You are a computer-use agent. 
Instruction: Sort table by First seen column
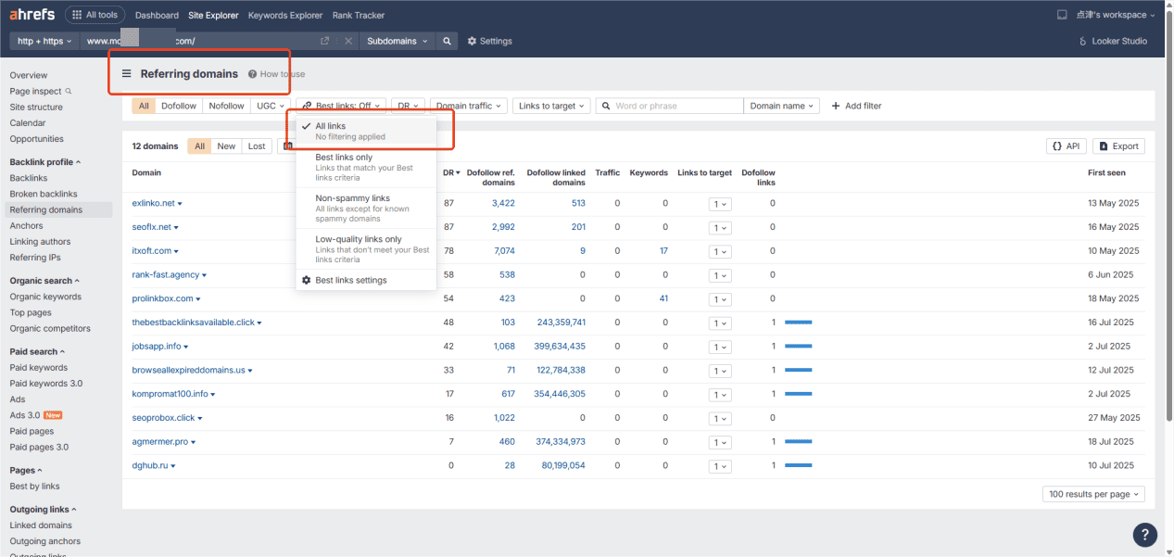[1106, 172]
